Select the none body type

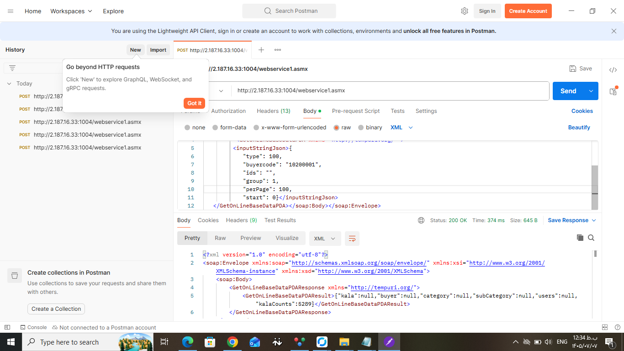(195, 128)
